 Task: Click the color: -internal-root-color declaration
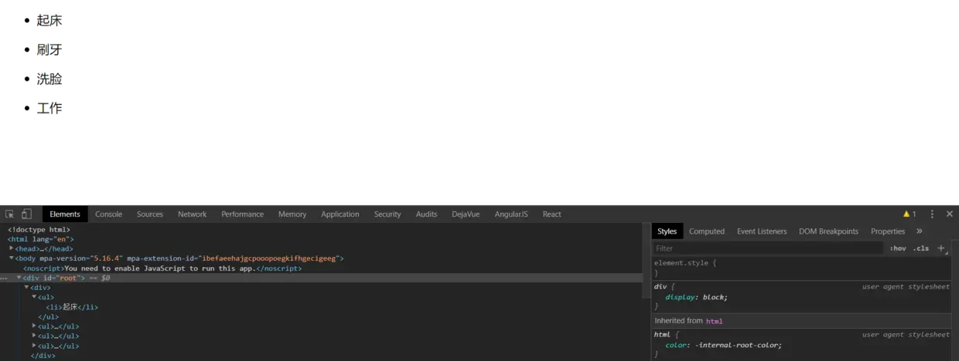coord(724,345)
